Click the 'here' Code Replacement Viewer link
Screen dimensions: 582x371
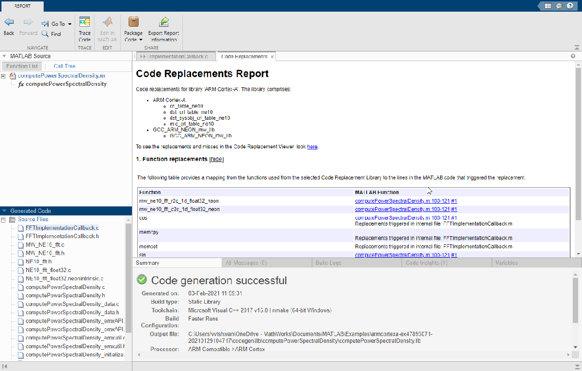point(312,146)
